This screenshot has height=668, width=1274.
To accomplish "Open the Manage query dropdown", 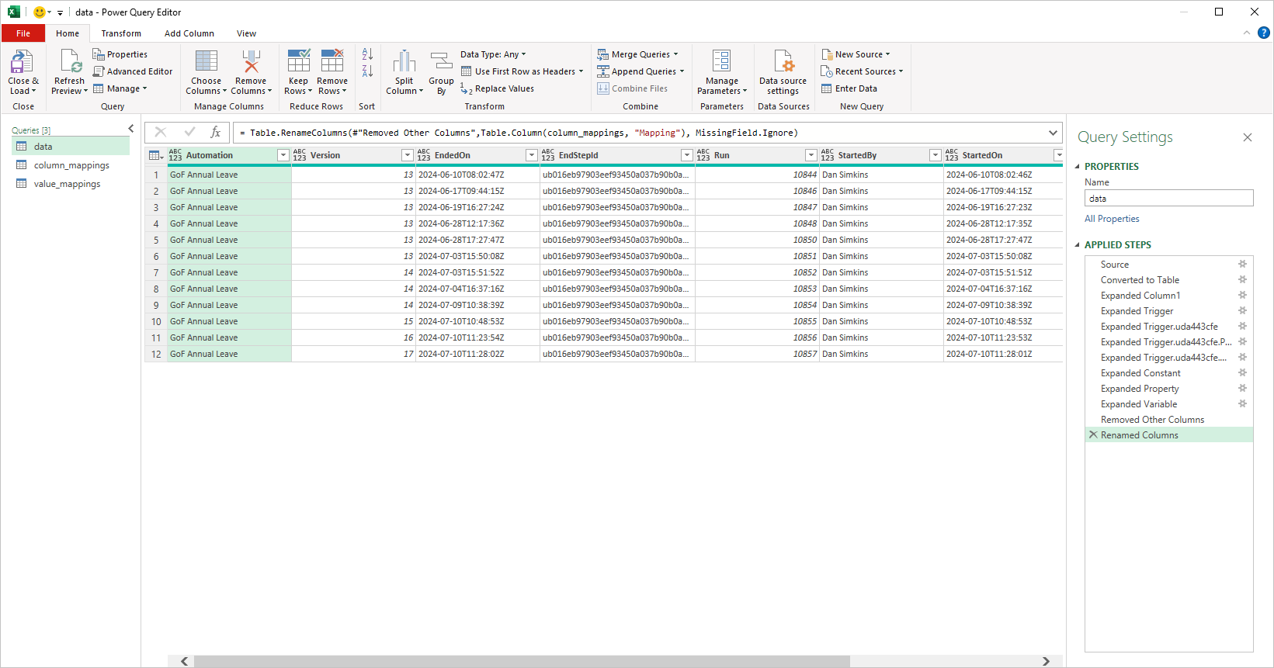I will click(x=120, y=88).
